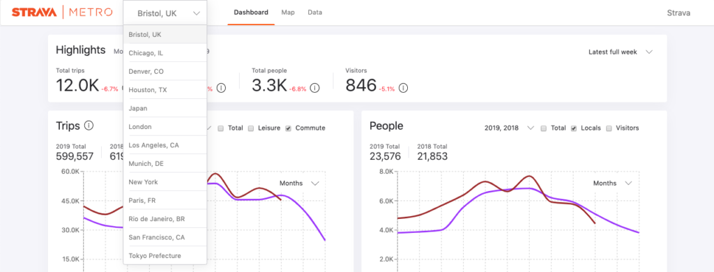Enable the Leisure checkbox in Trips

pyautogui.click(x=251, y=128)
